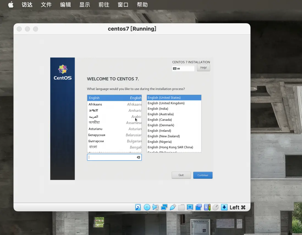
Task: Click the display settings status icon
Action: point(190,207)
